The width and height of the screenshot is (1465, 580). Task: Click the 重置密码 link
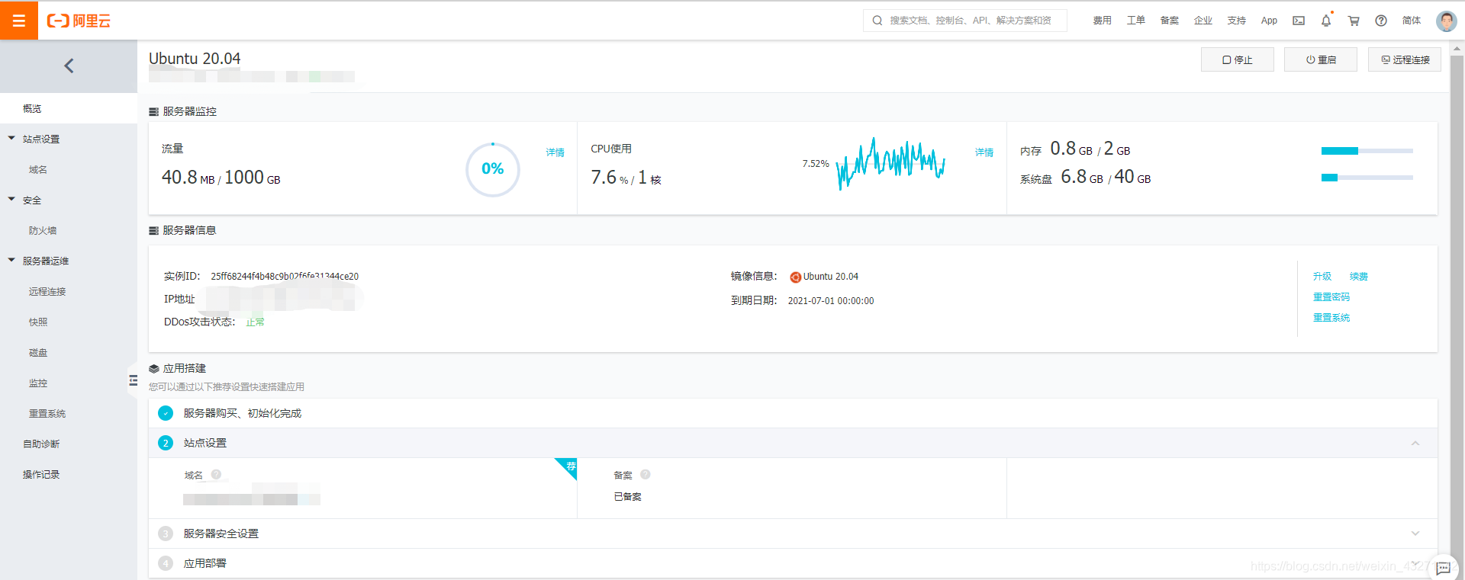1331,296
